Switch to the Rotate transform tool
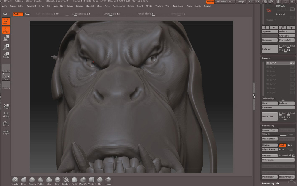297x186 pixels. pyautogui.click(x=6, y=55)
